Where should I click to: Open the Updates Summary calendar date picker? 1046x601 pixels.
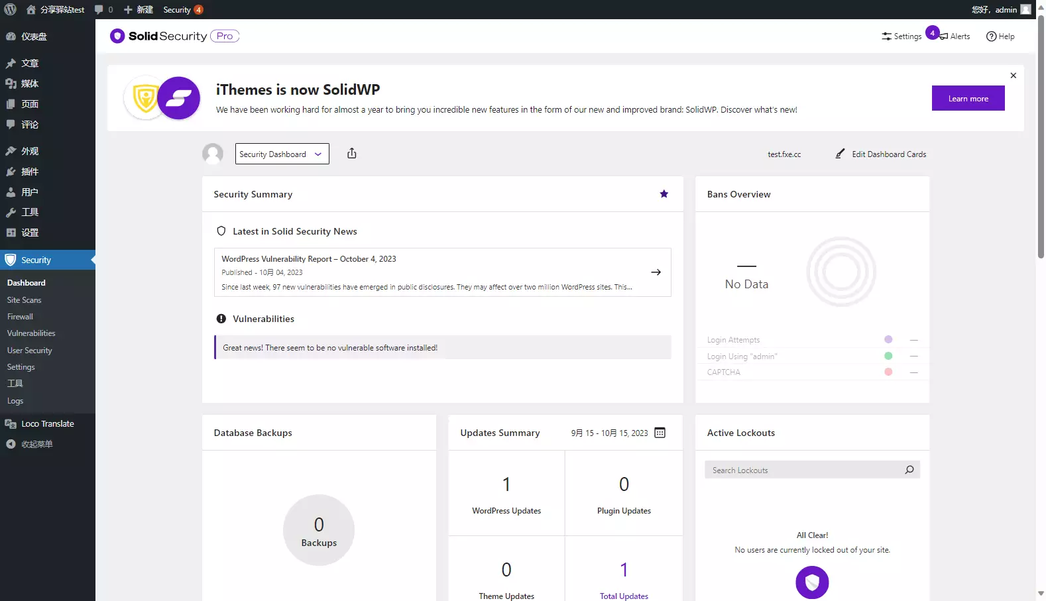[660, 433]
